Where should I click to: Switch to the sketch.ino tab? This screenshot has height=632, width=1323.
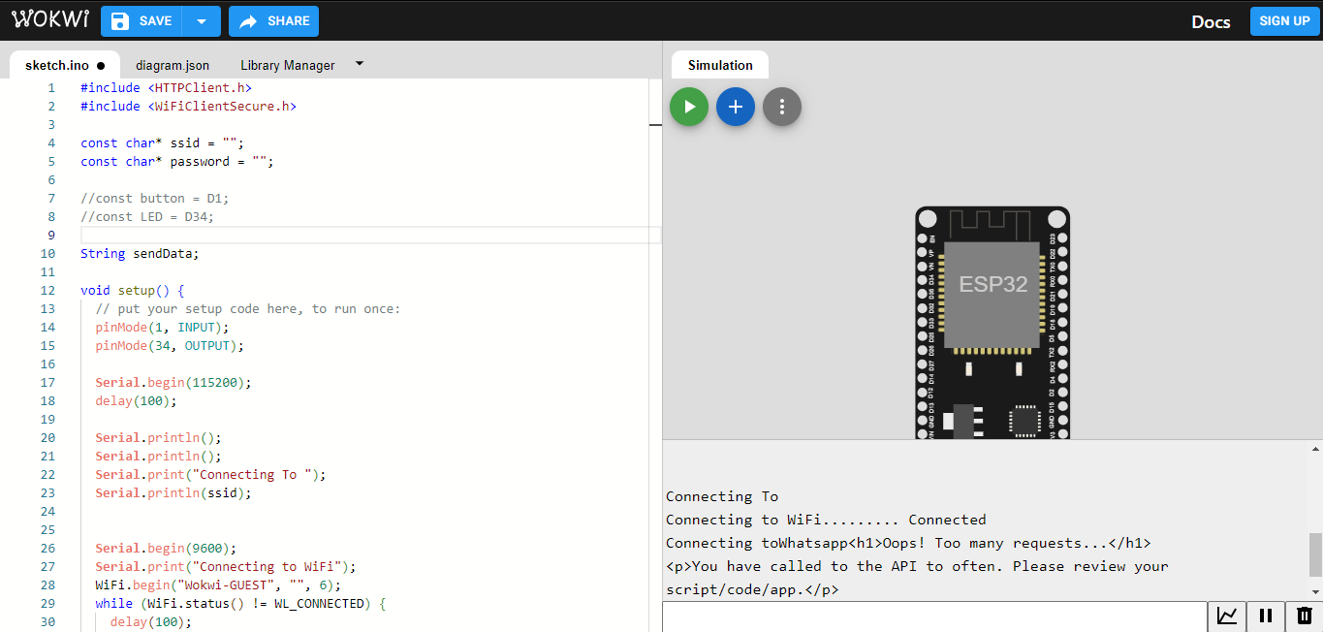tap(65, 65)
